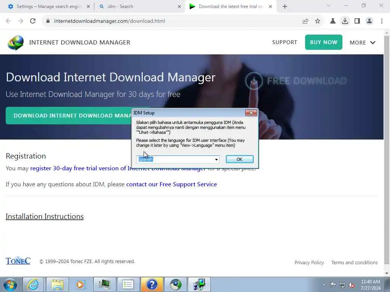The height and width of the screenshot is (292, 390).
Task: Close the idm - Search tab
Action: pos(179,7)
